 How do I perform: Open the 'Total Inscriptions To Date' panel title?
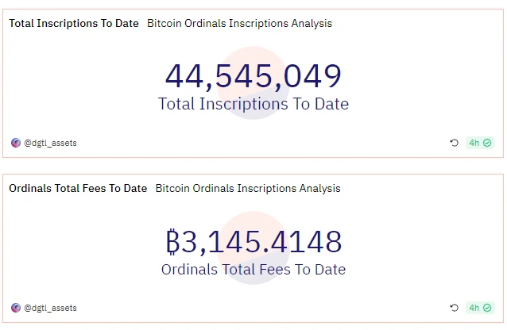pyautogui.click(x=74, y=23)
